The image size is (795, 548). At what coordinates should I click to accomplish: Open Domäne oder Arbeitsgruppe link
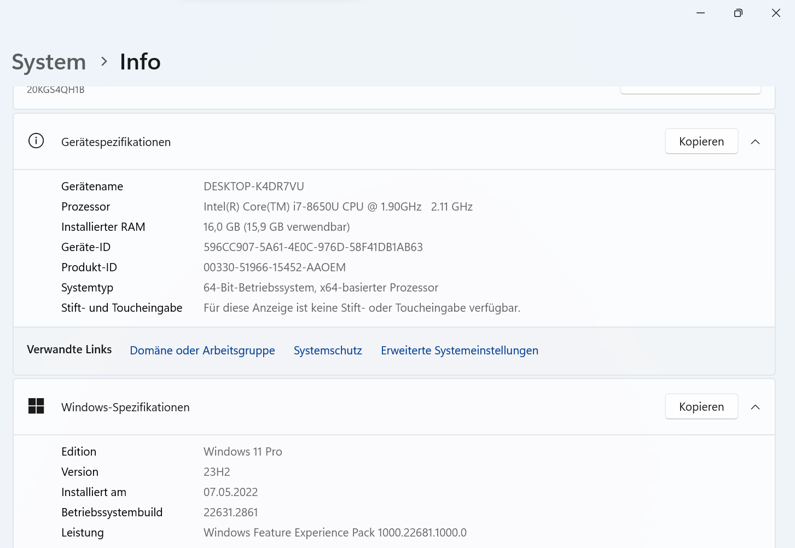202,351
